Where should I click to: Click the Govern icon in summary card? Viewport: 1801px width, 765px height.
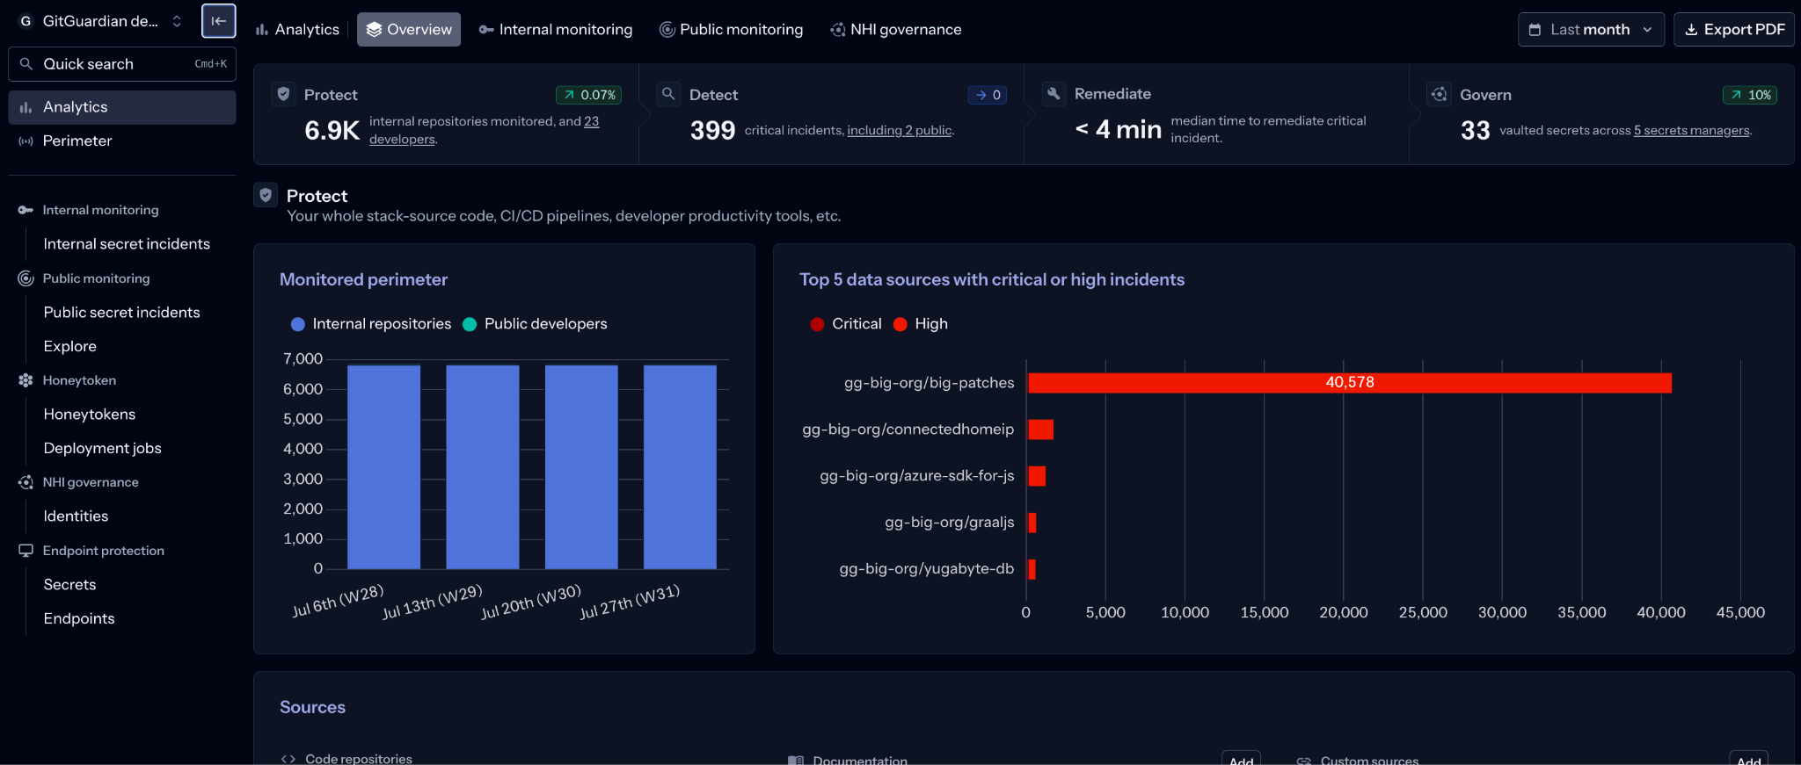point(1439,94)
